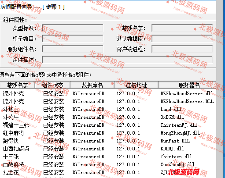The width and height of the screenshot is (225, 178).
Task: Select the 斗公牛 game row
Action: (x=108, y=117)
